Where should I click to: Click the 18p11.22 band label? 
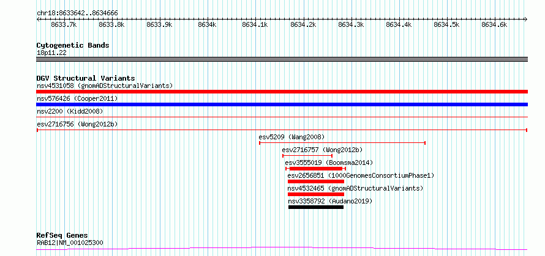coord(51,53)
